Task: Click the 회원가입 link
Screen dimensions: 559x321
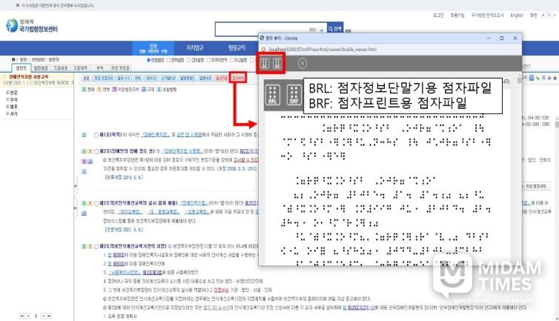Action: (457, 16)
